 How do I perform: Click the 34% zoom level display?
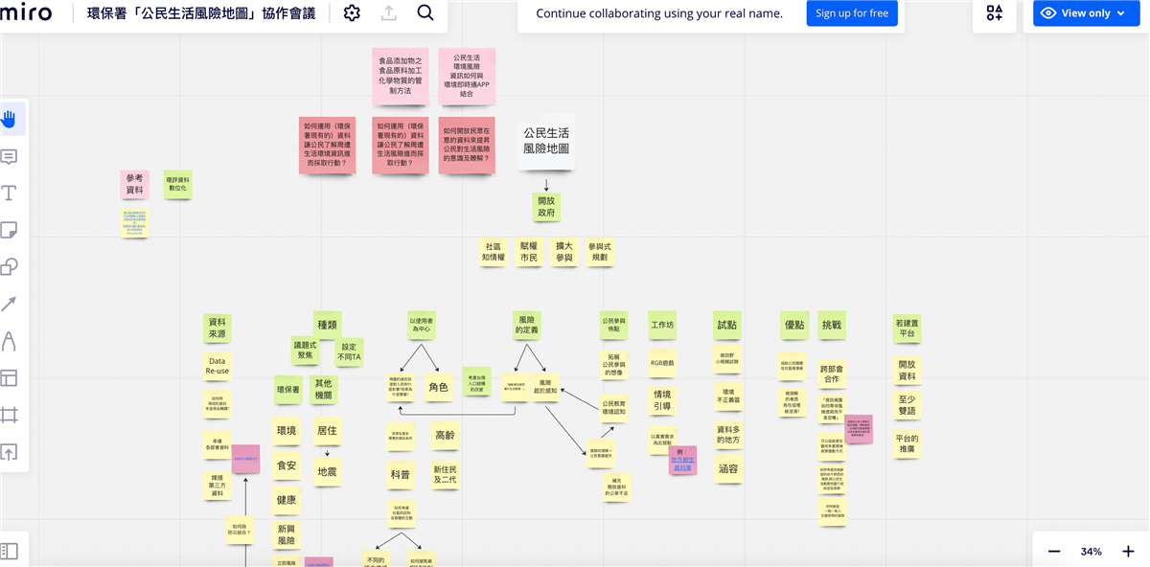tap(1092, 551)
